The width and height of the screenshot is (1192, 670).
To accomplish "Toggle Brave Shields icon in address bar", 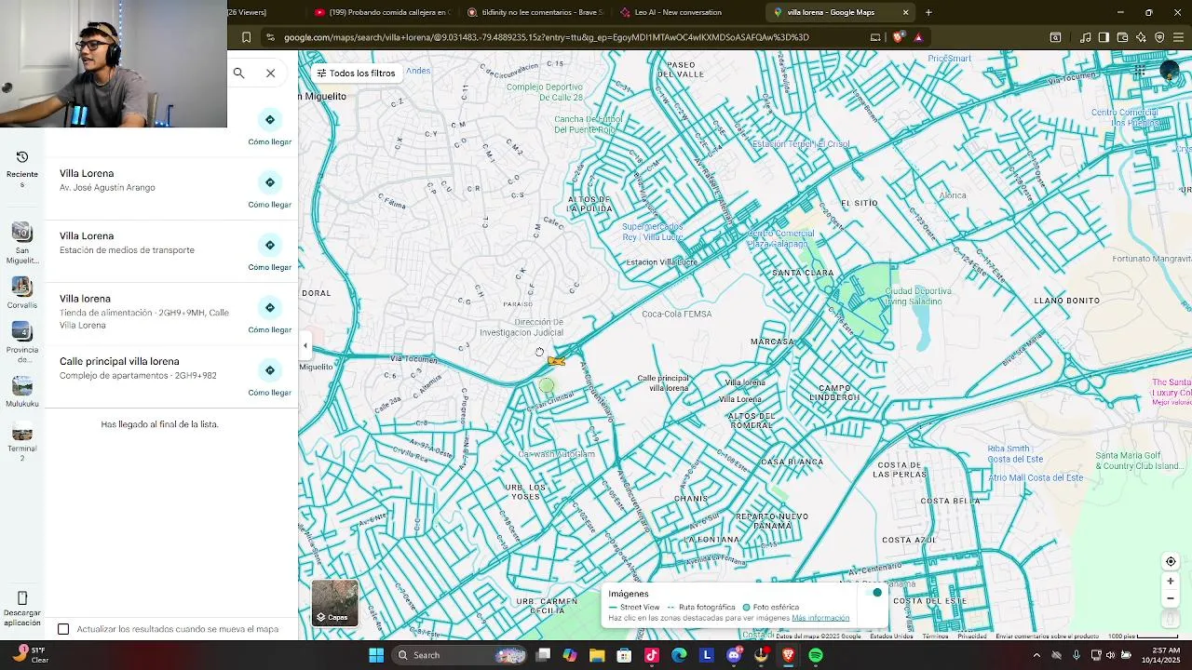I will [x=898, y=37].
